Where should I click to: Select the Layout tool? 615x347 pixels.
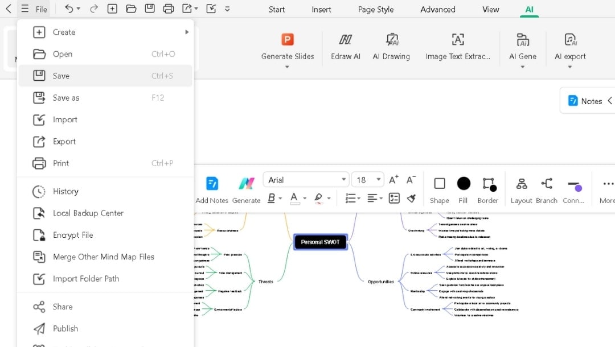(521, 189)
